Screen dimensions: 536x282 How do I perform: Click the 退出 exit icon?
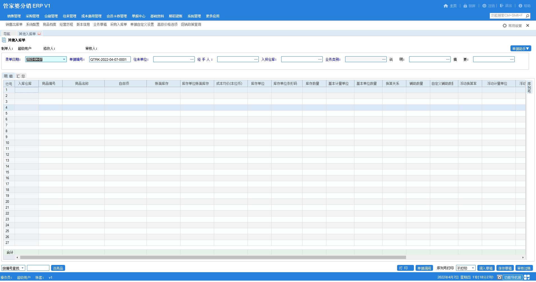click(502, 6)
